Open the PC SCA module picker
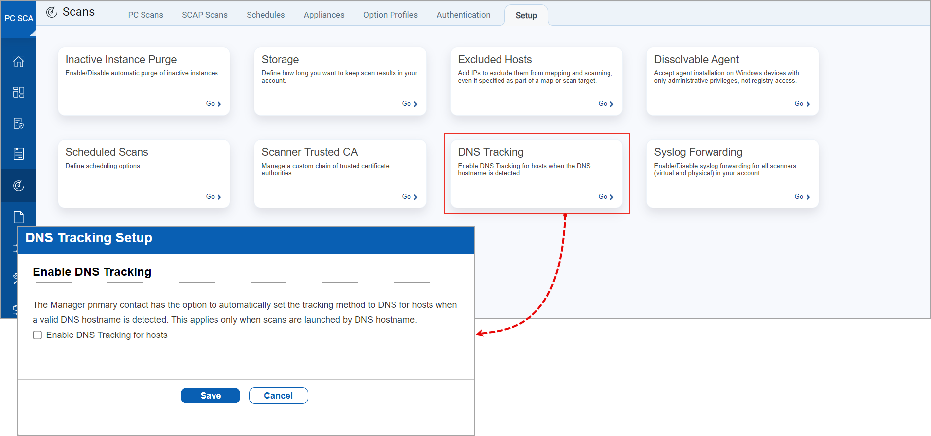 [x=19, y=19]
